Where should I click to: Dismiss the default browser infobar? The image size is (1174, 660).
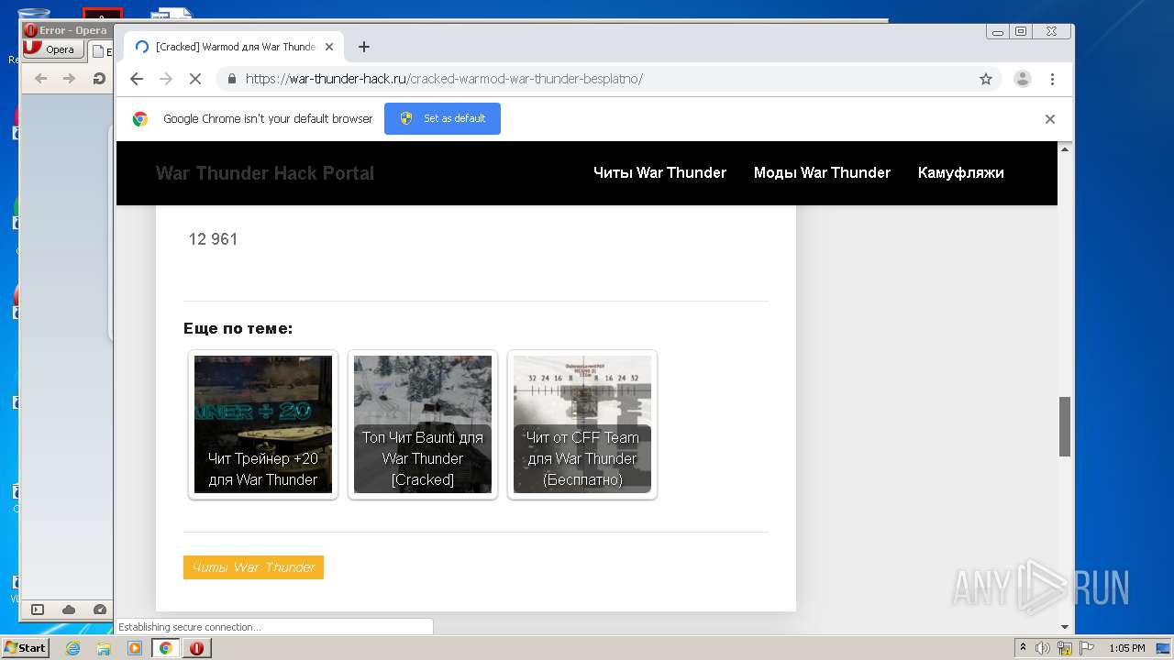pyautogui.click(x=1050, y=119)
